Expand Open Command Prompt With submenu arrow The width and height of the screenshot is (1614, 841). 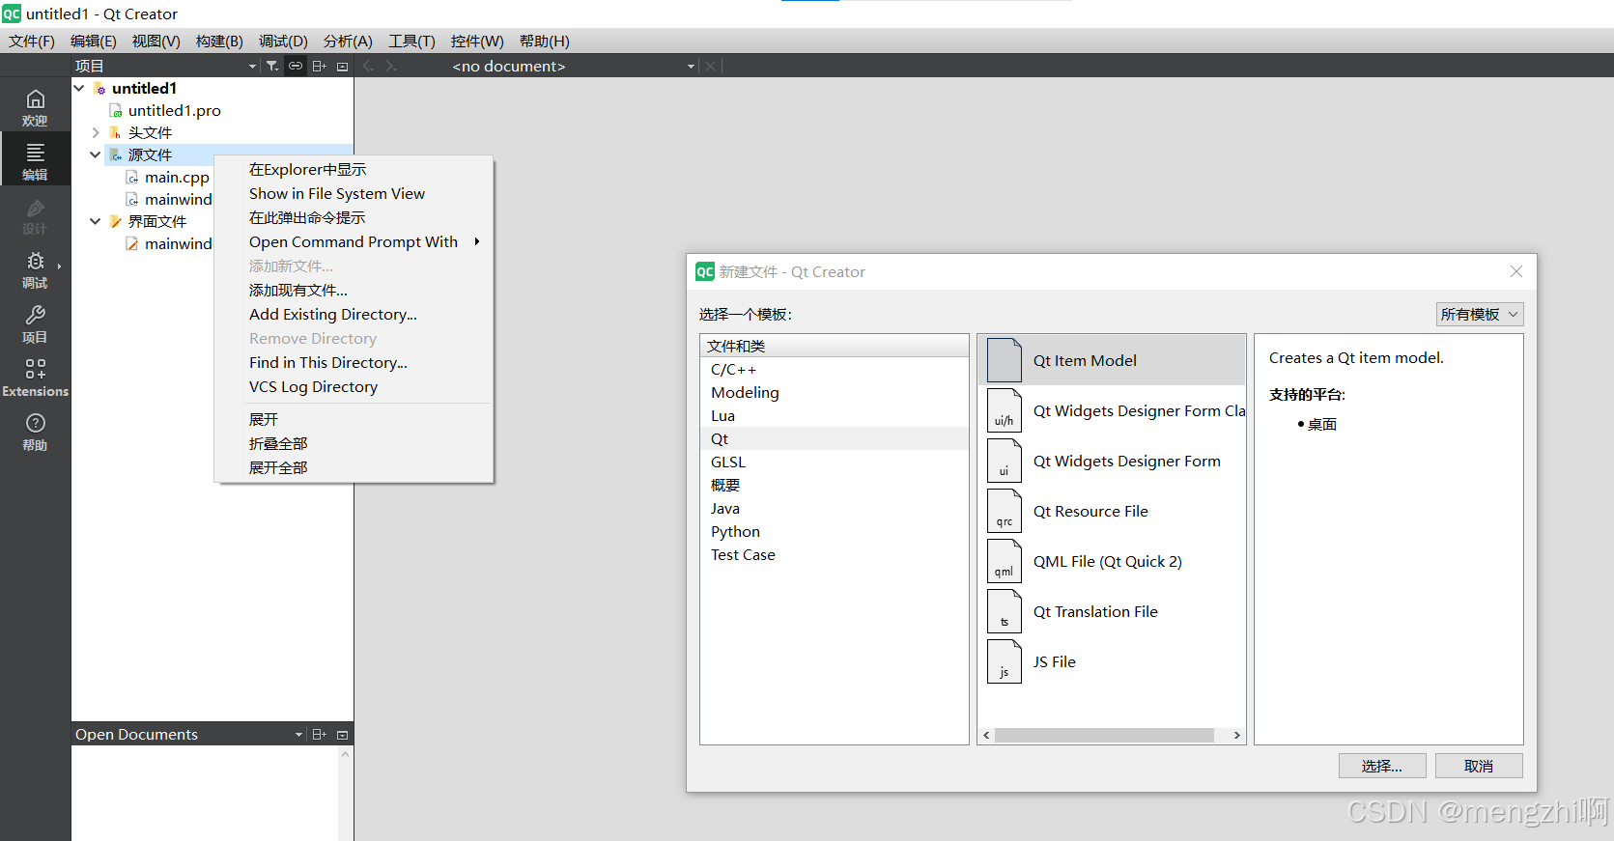tap(477, 241)
